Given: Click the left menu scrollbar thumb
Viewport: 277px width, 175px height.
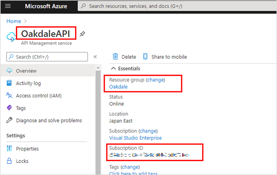Looking at the screenshot, I should [x=98, y=122].
